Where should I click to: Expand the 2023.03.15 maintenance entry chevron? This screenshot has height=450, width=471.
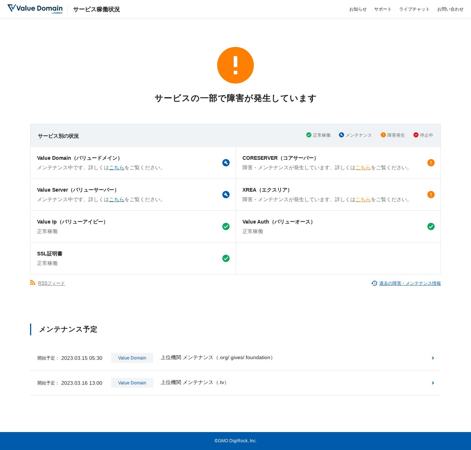click(x=433, y=358)
